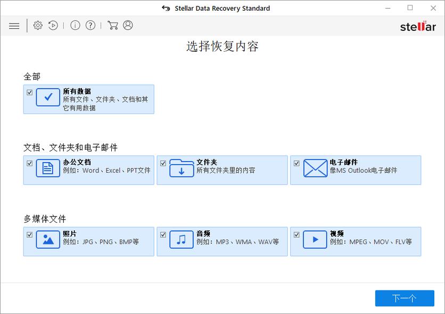Click the 所有数据 checkmark icon
Image resolution: width=445 pixels, height=314 pixels.
click(47, 98)
